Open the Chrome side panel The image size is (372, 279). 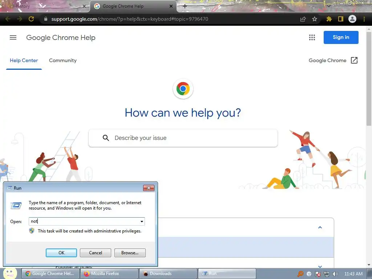[341, 19]
